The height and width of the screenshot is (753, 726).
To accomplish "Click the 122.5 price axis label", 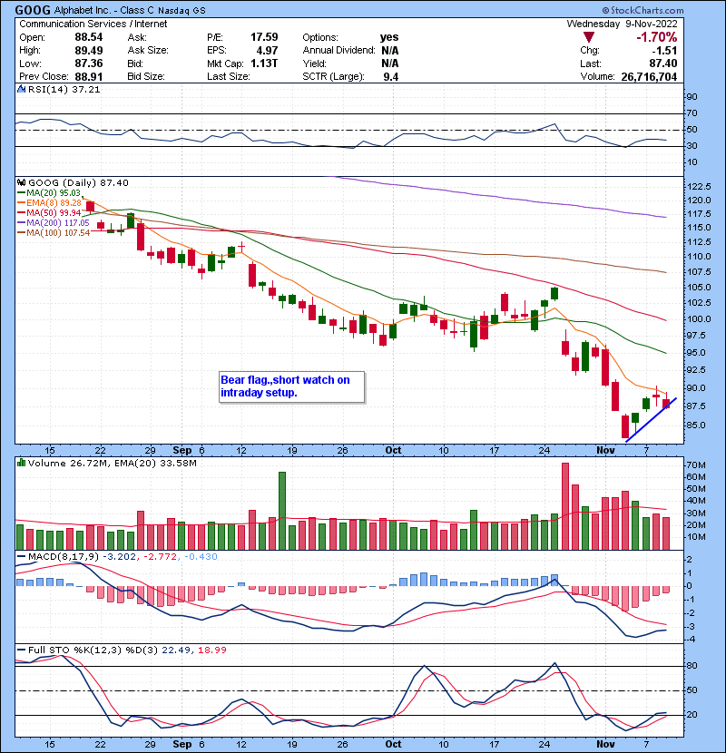I will click(699, 187).
